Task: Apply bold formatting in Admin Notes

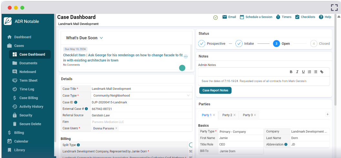Action: pyautogui.click(x=291, y=72)
